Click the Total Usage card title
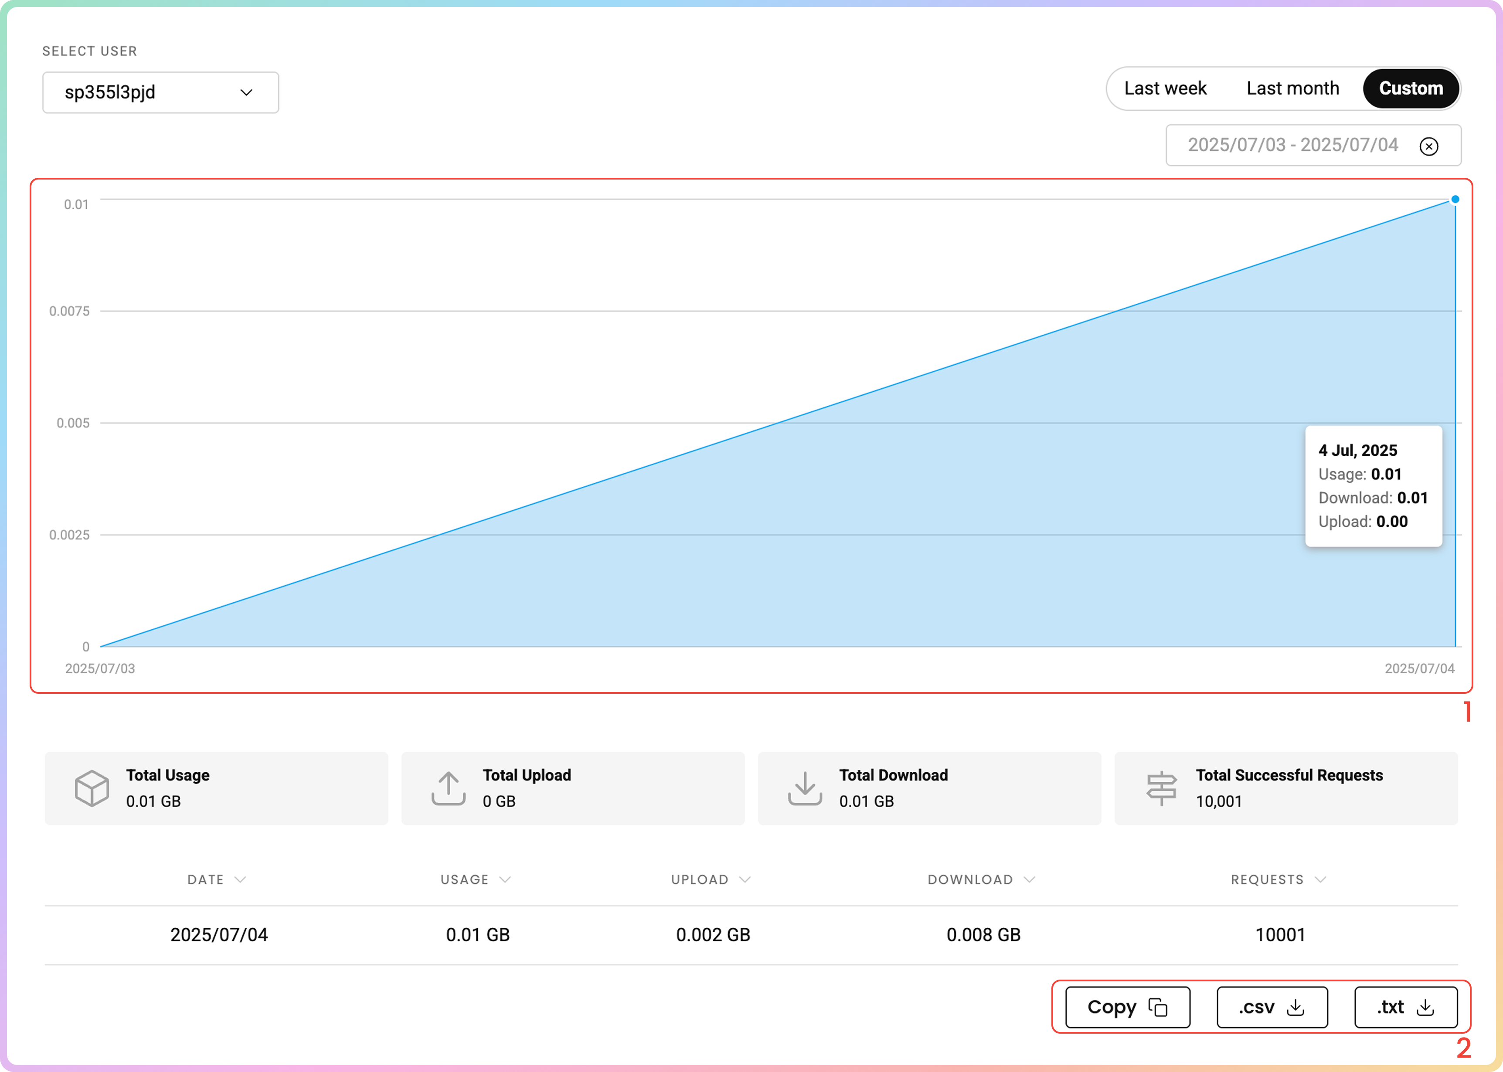Viewport: 1503px width, 1072px height. (168, 775)
